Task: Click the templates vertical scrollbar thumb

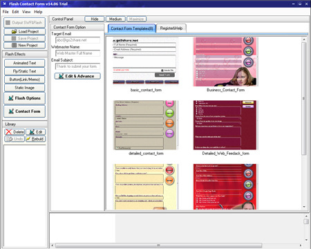Action: click(304, 99)
